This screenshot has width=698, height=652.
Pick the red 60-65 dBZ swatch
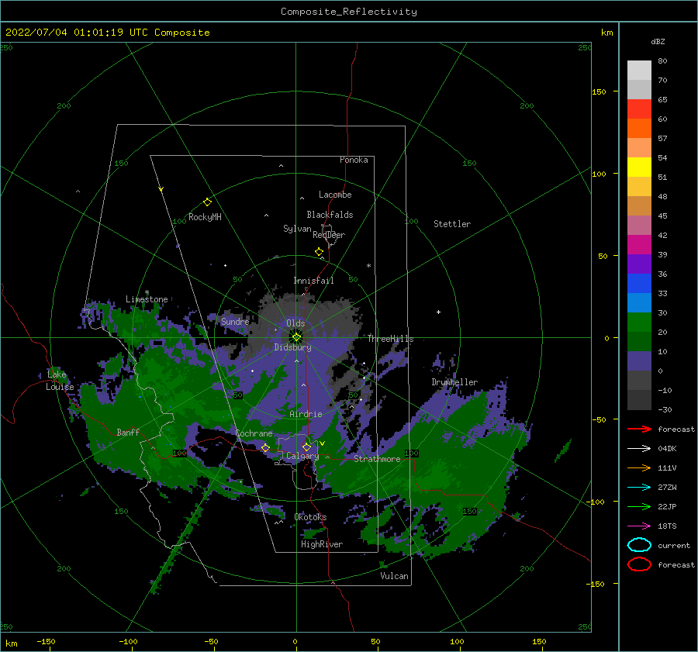point(639,109)
